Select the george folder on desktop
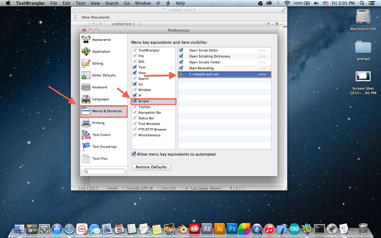Image resolution: width=381 pixels, height=238 pixels. pyautogui.click(x=363, y=50)
